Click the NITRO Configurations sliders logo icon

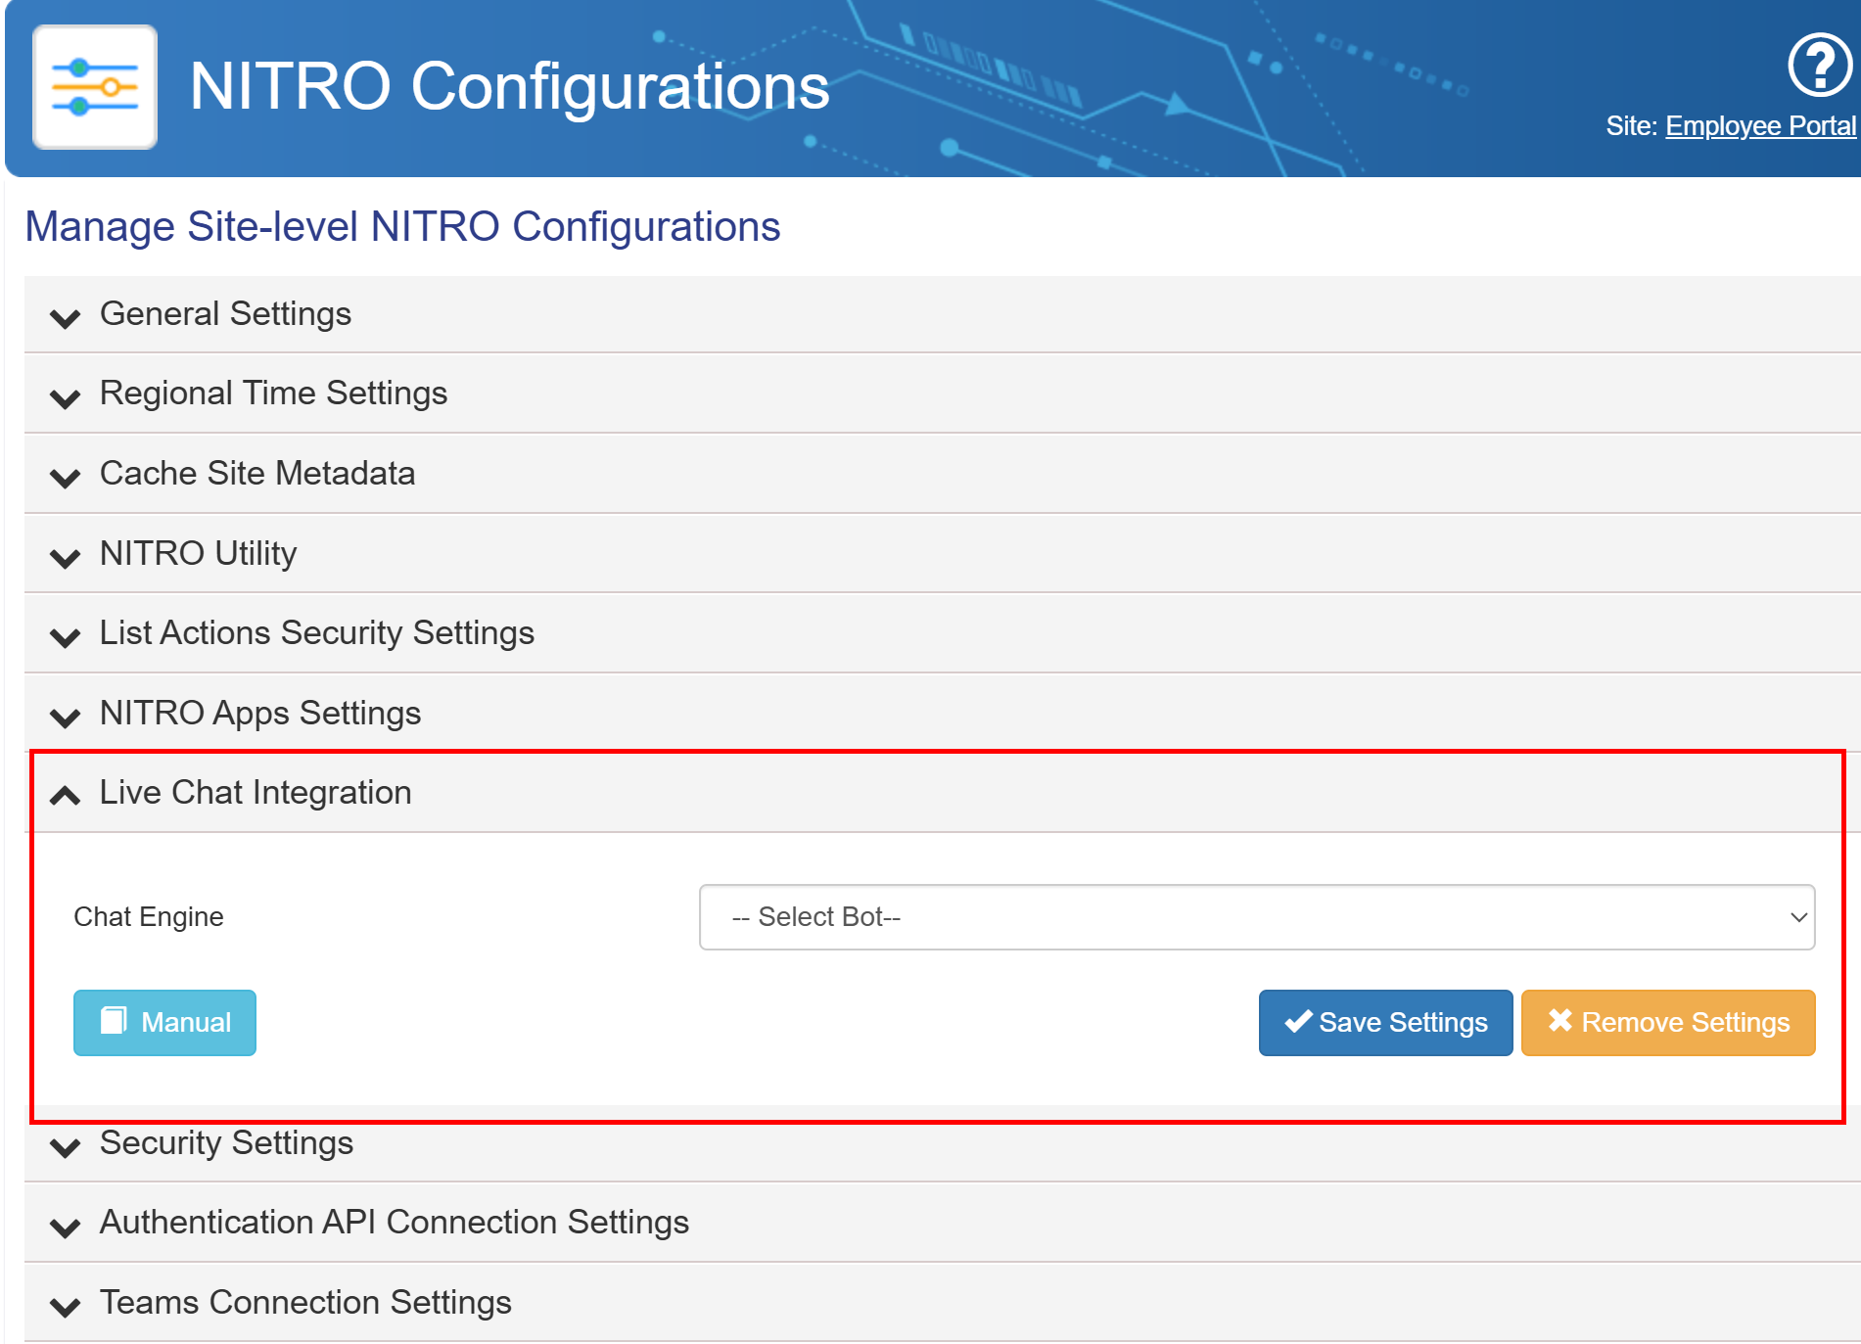coord(95,87)
